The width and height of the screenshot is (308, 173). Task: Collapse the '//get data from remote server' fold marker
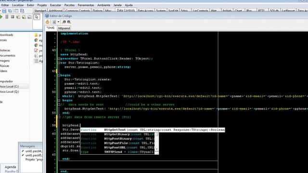(x=59, y=117)
